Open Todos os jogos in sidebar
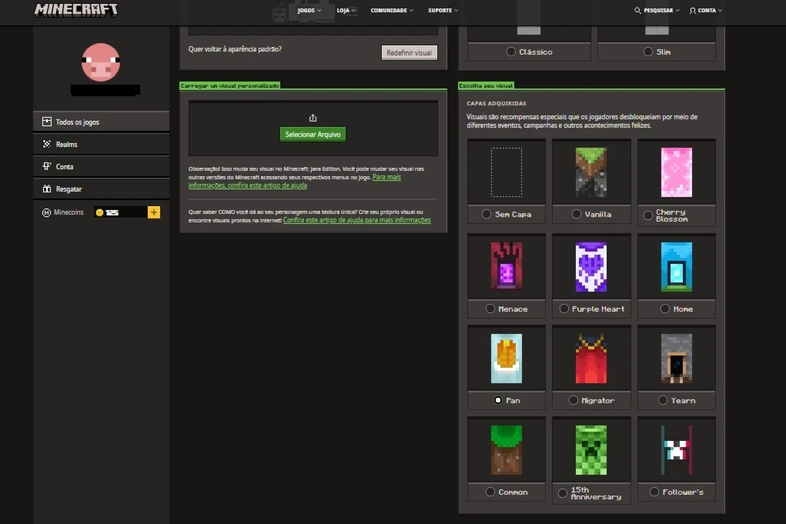This screenshot has height=524, width=786. pos(102,122)
